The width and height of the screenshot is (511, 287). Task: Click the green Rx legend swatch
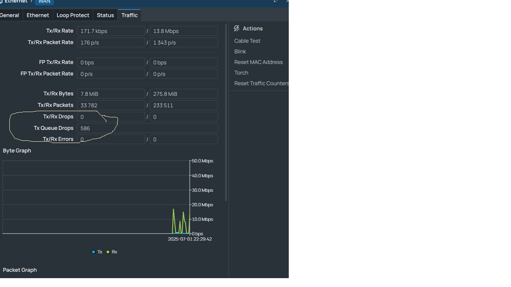(108, 252)
